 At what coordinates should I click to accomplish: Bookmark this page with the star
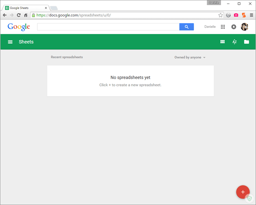coord(221,15)
